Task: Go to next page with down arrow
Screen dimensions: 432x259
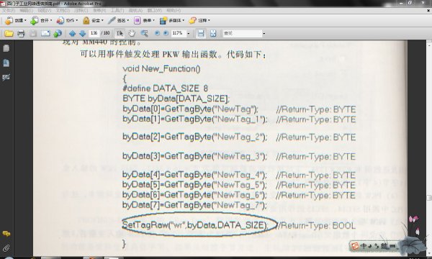Action: click(x=82, y=34)
